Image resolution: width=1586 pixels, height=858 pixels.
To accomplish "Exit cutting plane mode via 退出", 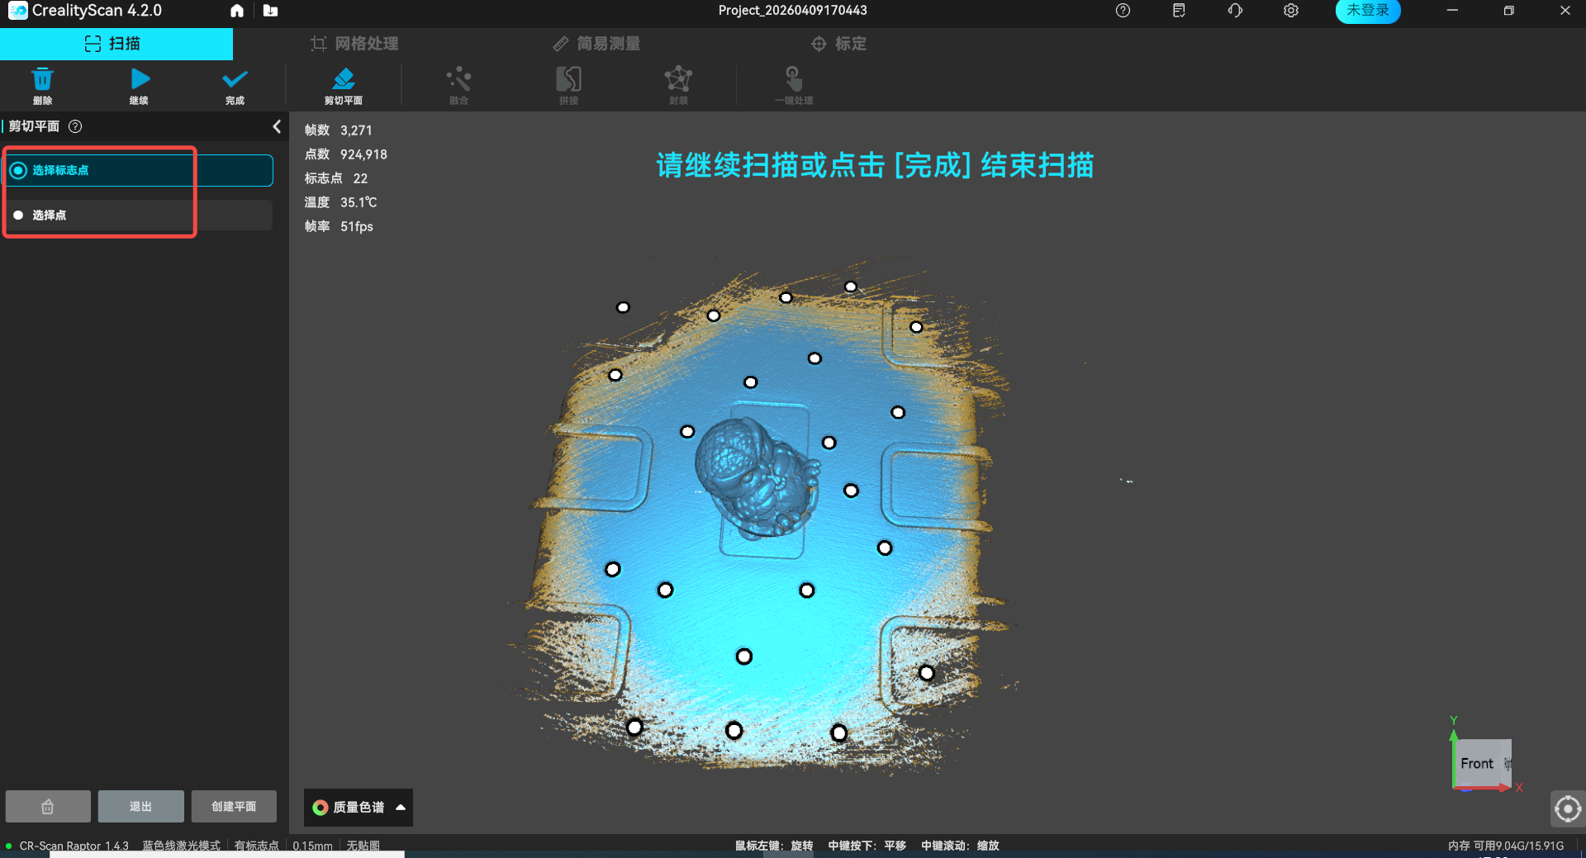I will click(x=140, y=806).
